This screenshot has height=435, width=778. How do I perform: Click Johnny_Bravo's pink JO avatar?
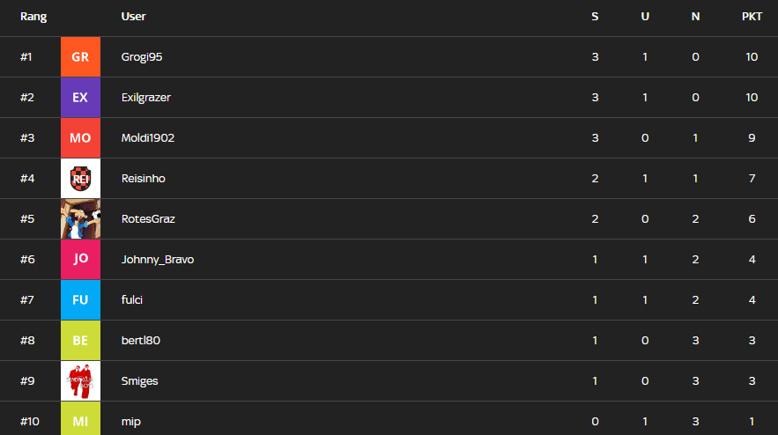point(80,260)
